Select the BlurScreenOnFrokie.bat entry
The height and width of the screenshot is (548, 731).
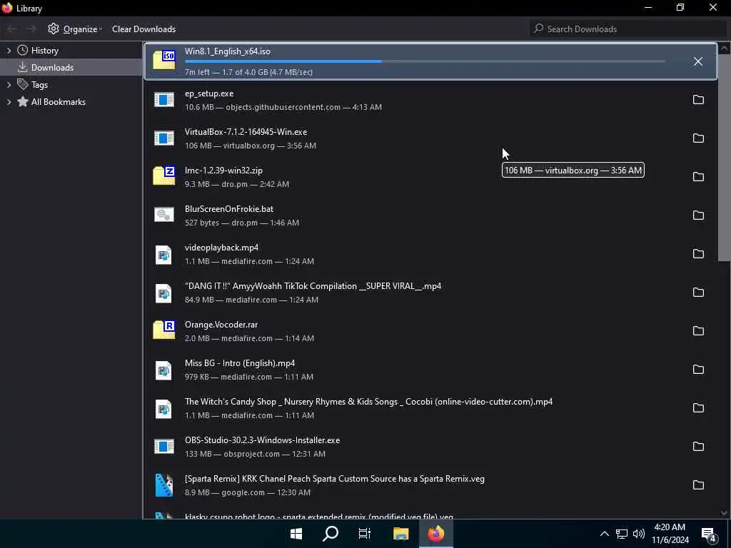[x=430, y=215]
